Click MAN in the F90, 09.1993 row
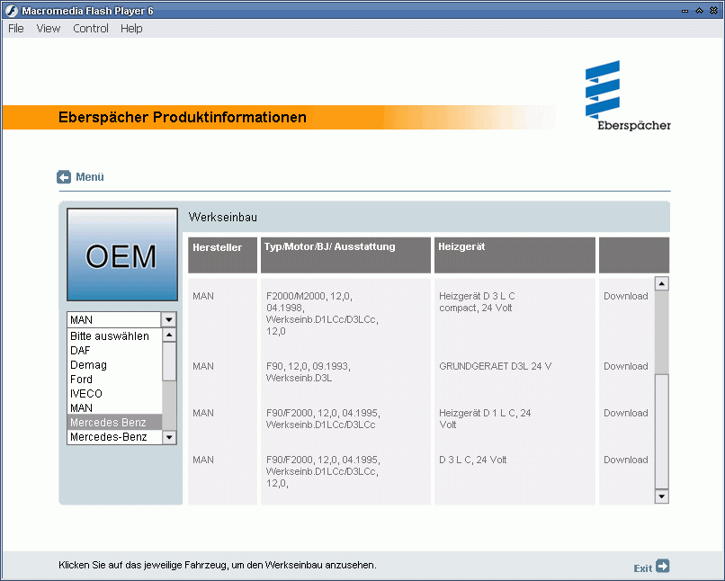The image size is (725, 581). (203, 367)
